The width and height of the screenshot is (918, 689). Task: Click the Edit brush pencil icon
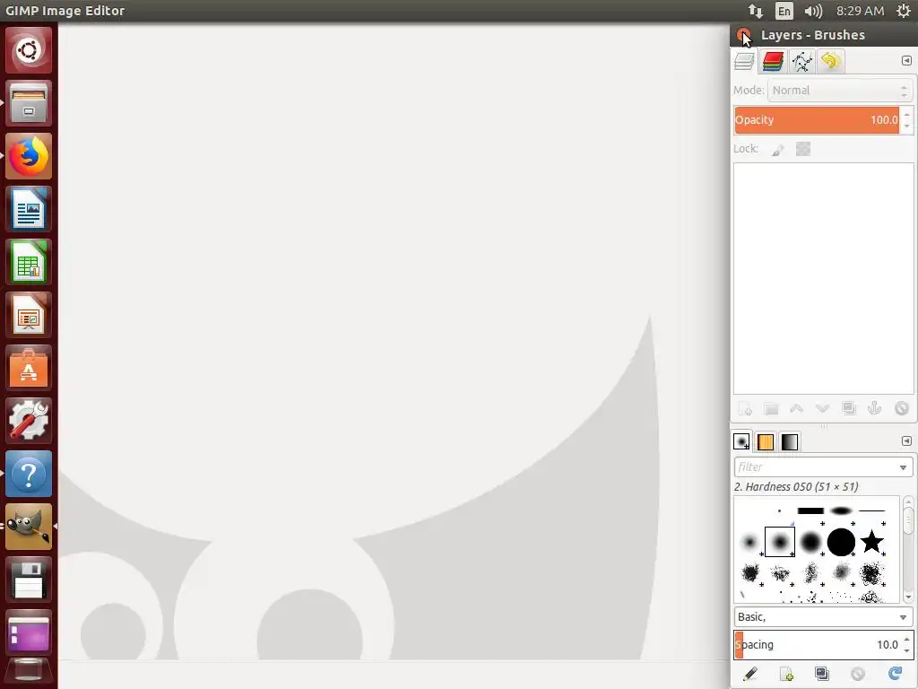750,675
